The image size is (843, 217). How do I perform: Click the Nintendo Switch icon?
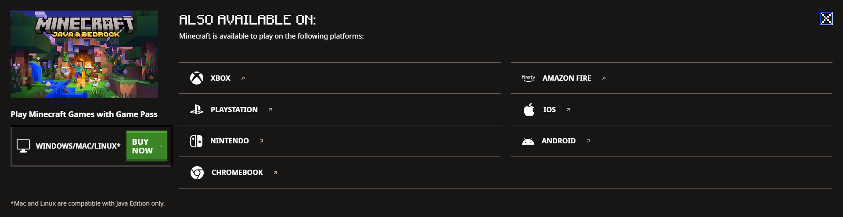[196, 141]
